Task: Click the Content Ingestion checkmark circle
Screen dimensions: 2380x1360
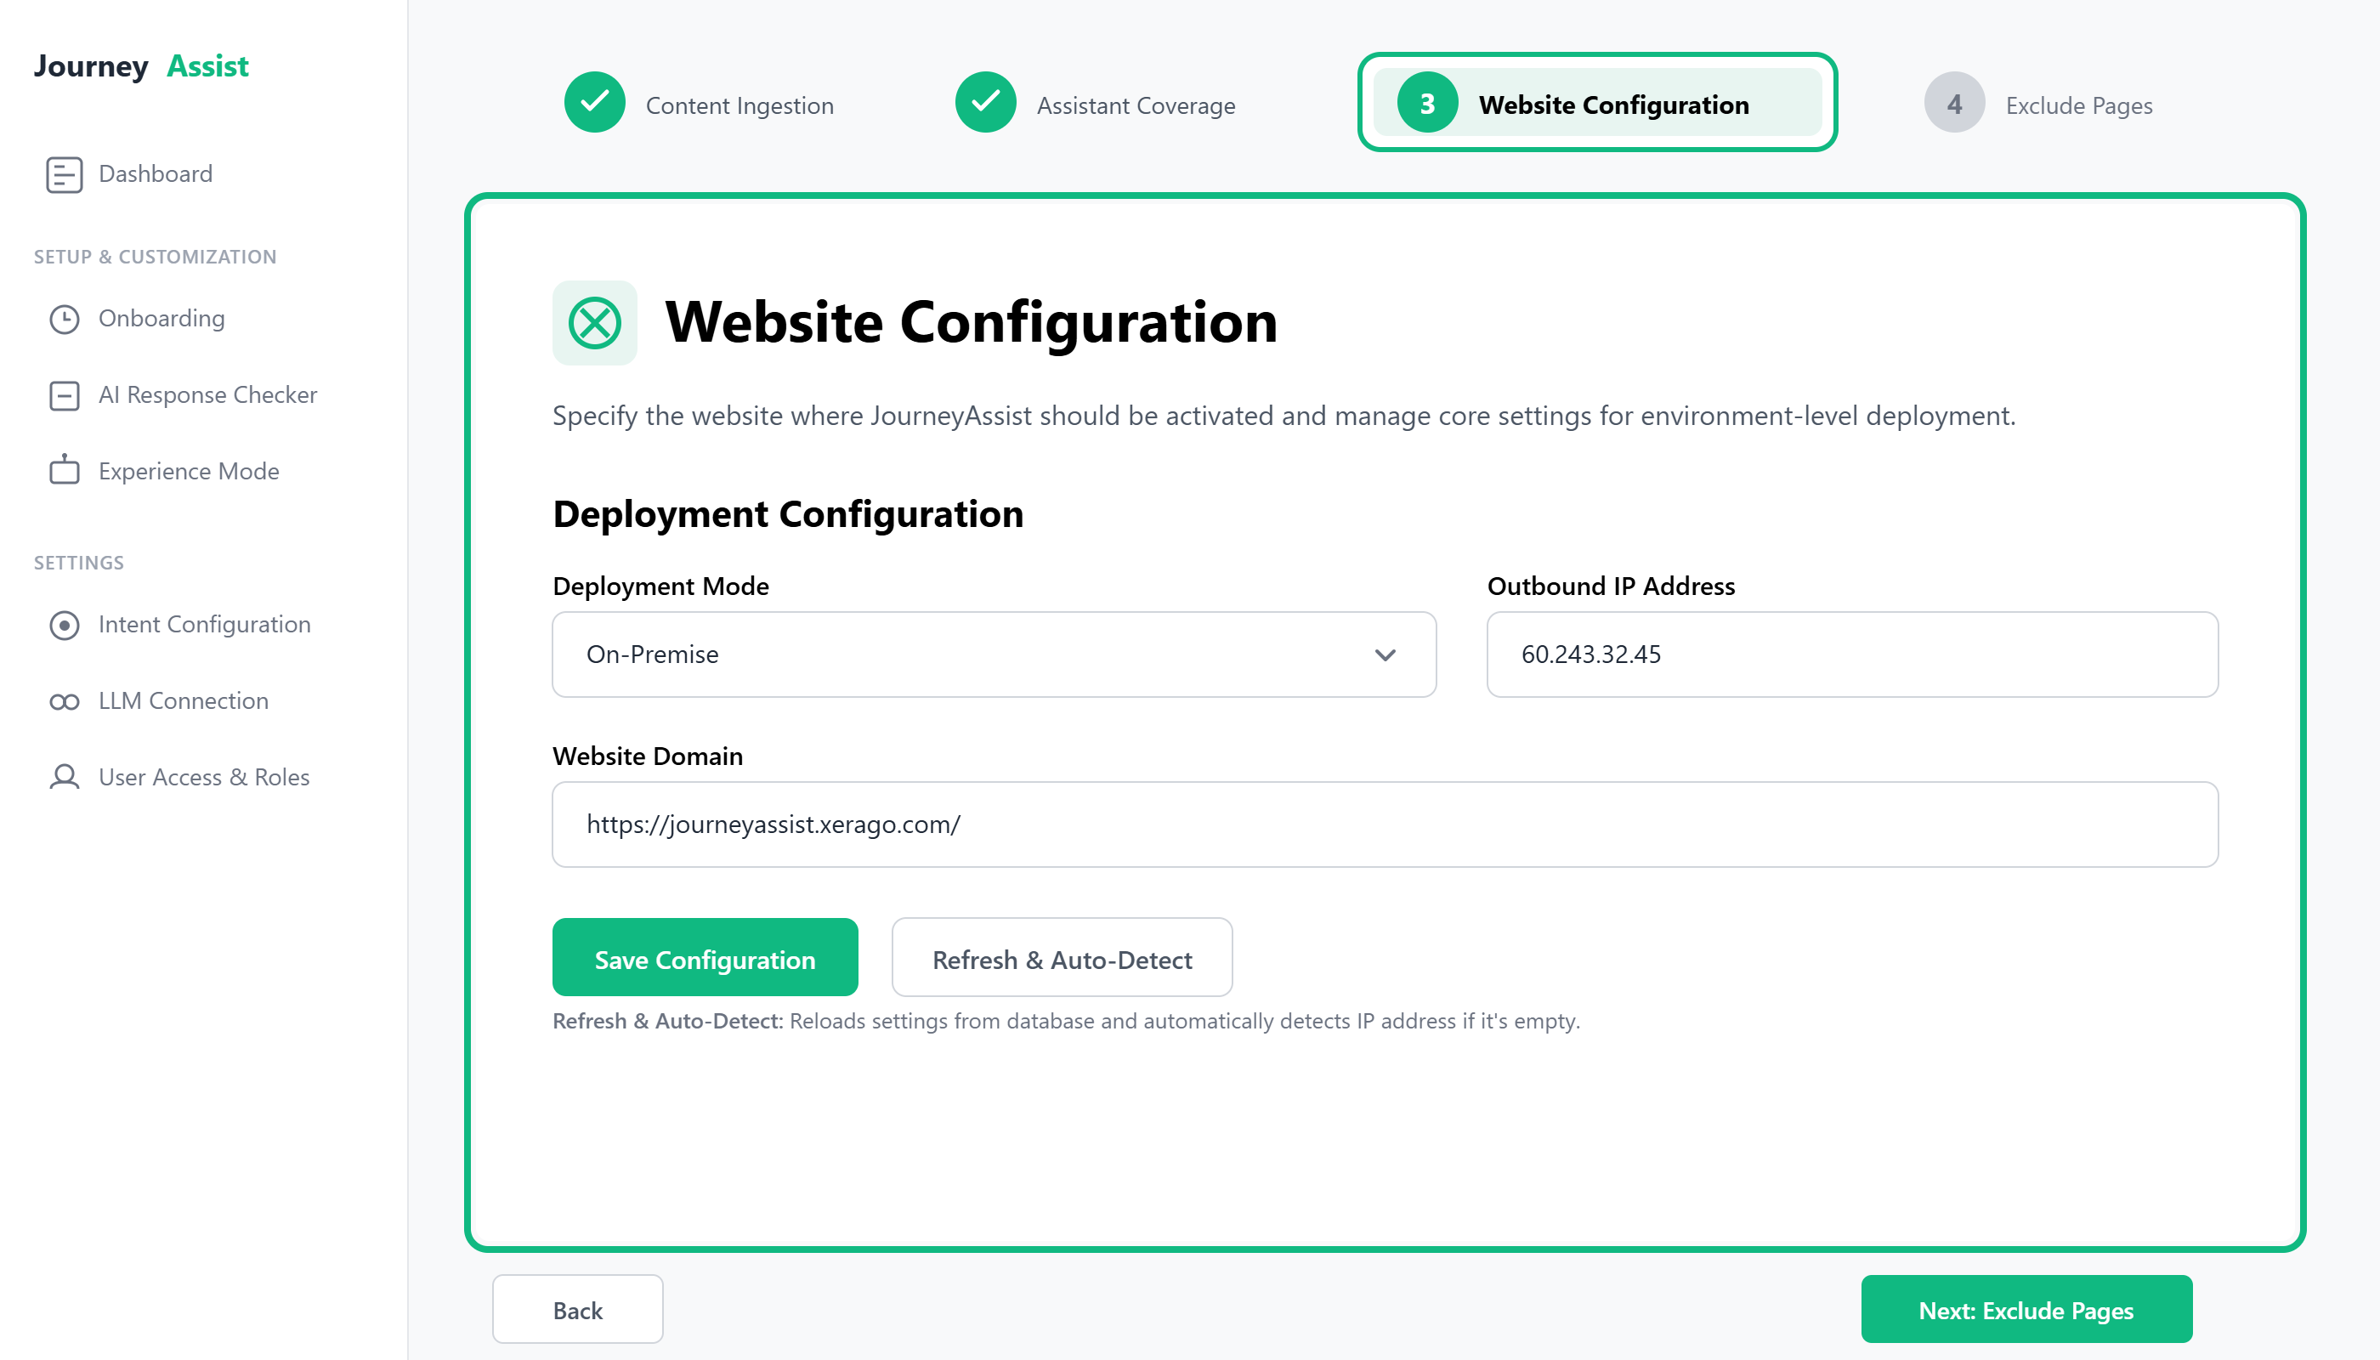Action: (x=595, y=103)
